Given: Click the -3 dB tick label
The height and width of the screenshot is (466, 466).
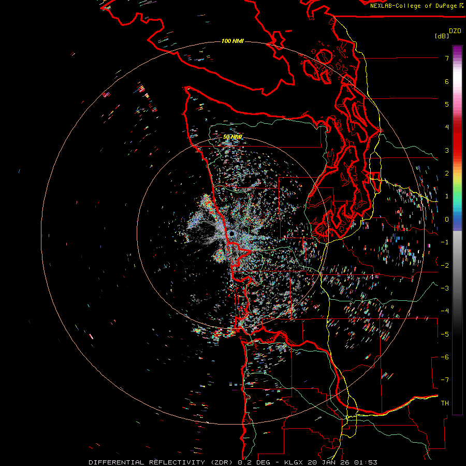Looking at the screenshot, I should point(445,288).
